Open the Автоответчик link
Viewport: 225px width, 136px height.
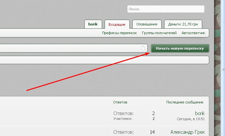(193, 33)
